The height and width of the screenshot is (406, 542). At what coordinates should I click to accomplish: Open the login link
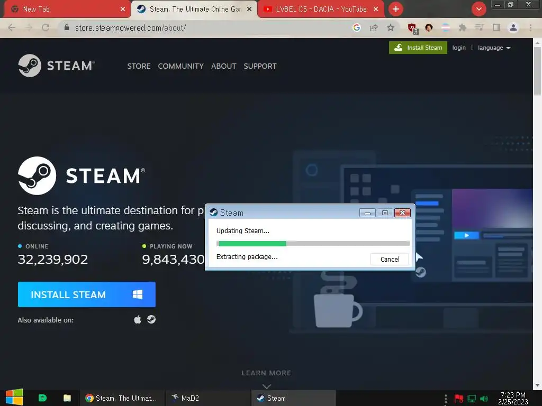tap(459, 48)
